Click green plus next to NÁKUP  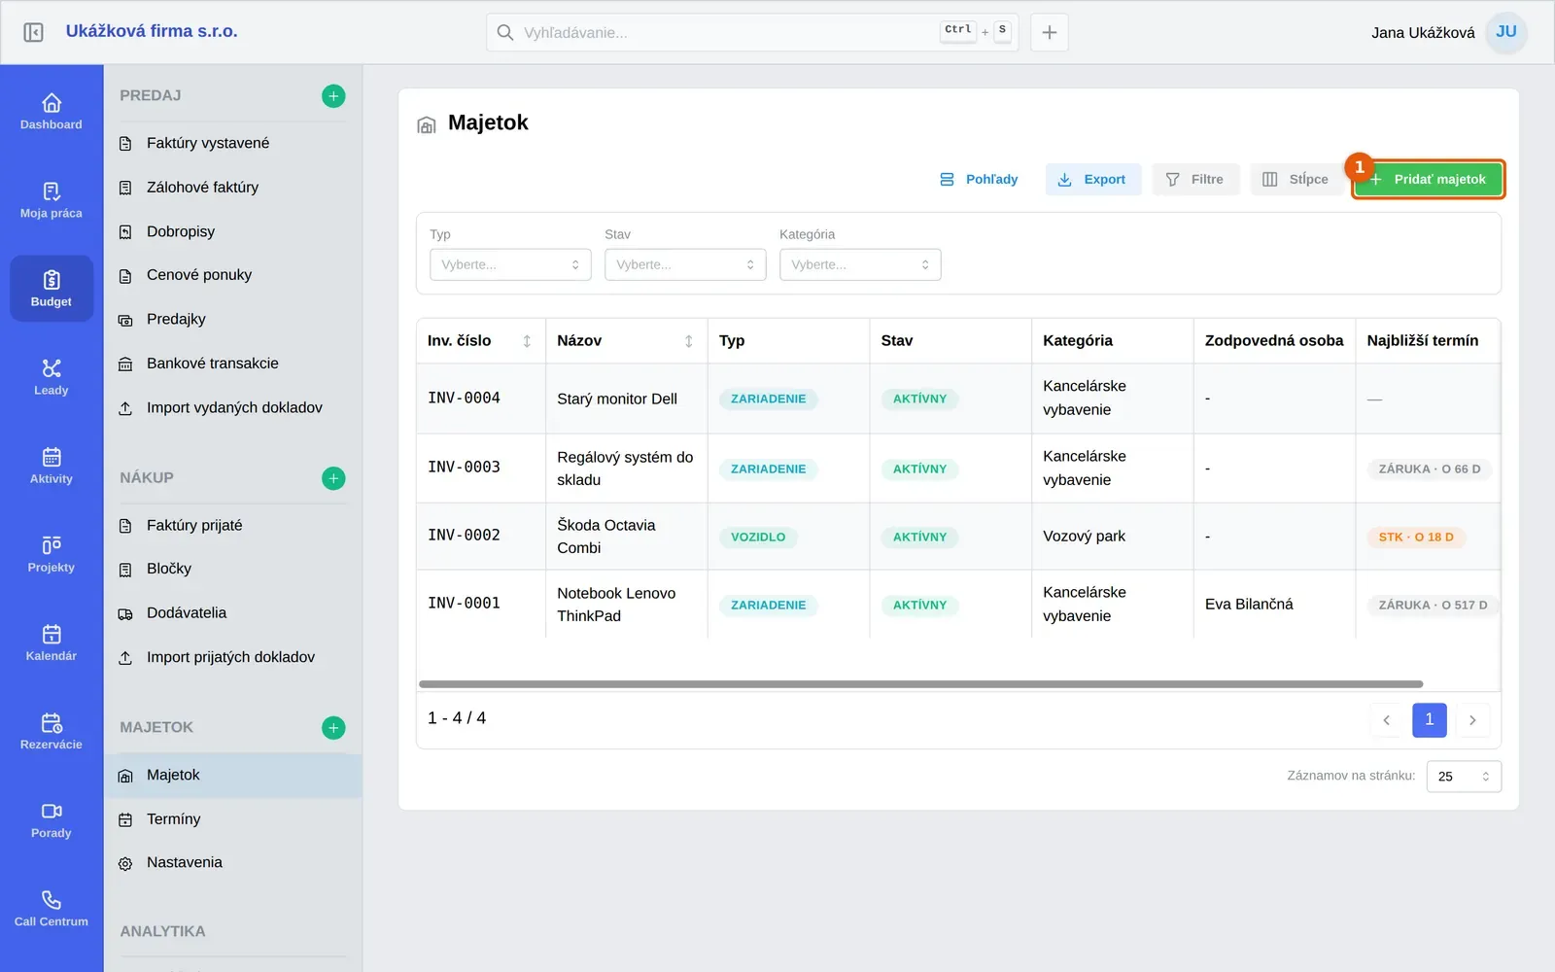pos(333,478)
